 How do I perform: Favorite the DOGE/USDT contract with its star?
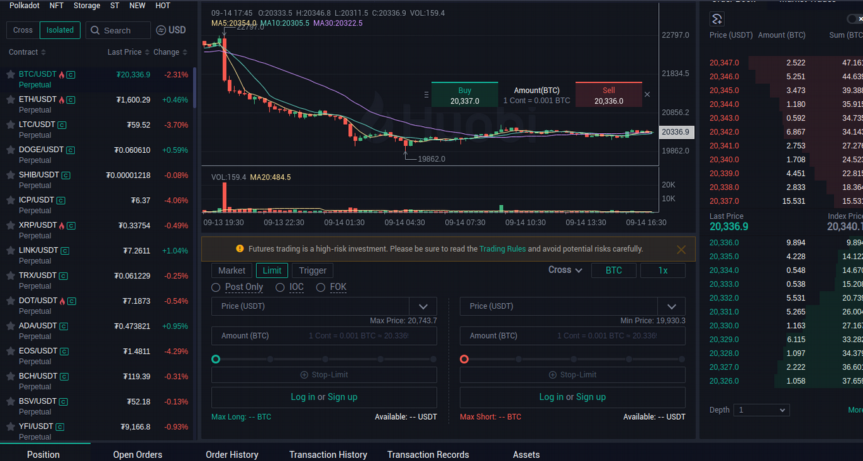coord(11,150)
